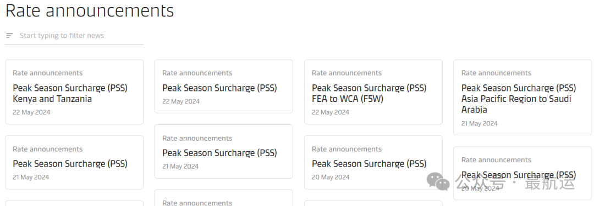This screenshot has height=206, width=594.
Task: Open the 21 May PSS card below Kenya and Tanzania
Action: (x=74, y=162)
